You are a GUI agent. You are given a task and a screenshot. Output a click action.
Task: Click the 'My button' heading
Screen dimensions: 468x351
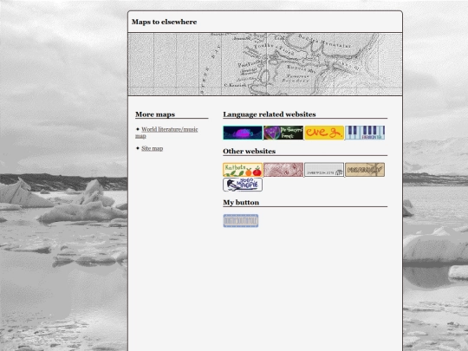pos(241,202)
